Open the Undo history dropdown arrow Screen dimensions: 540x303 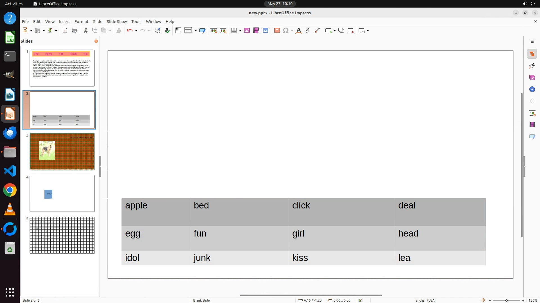pos(136,31)
